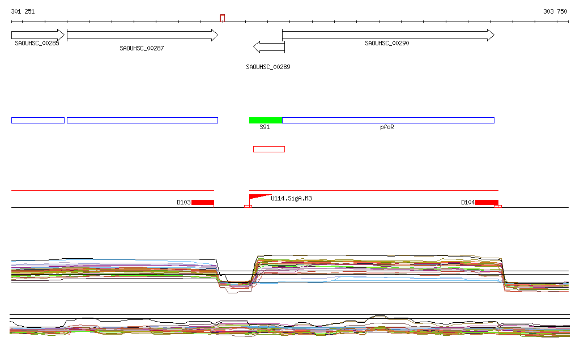Select the red D103 terminator block
The image size is (580, 346).
[203, 202]
